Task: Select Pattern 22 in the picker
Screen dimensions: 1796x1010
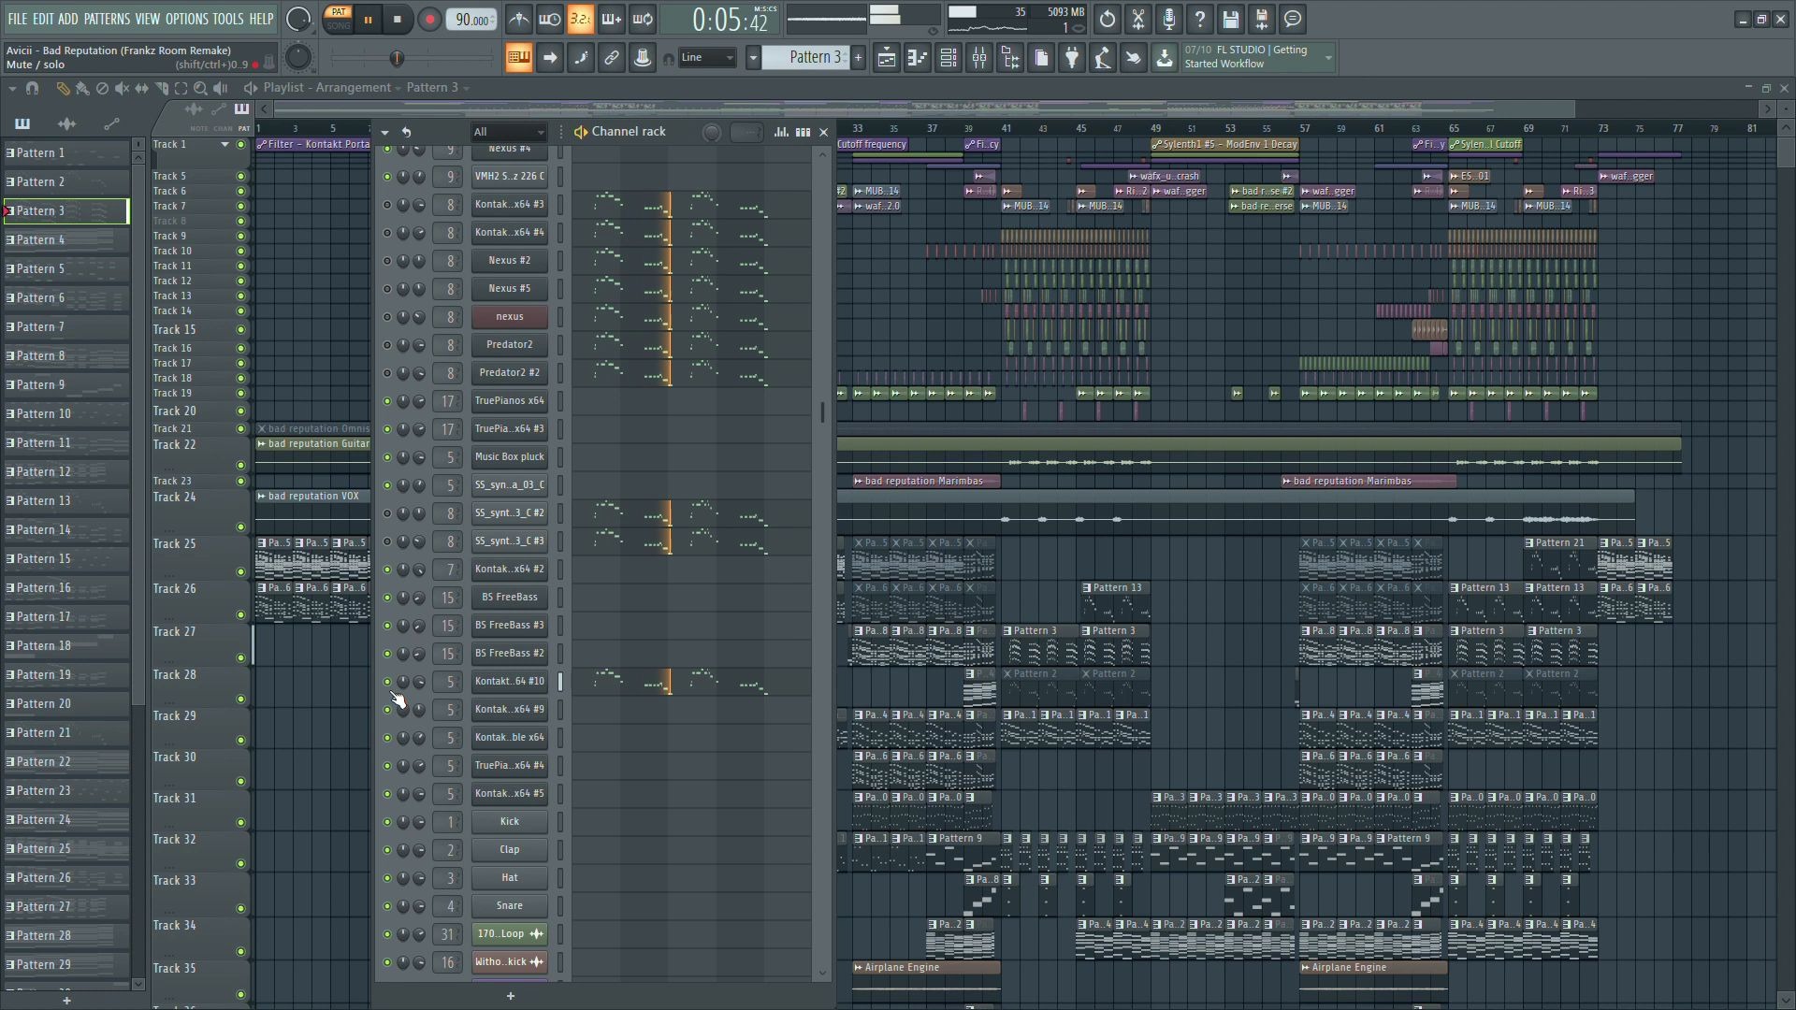Action: tap(66, 762)
